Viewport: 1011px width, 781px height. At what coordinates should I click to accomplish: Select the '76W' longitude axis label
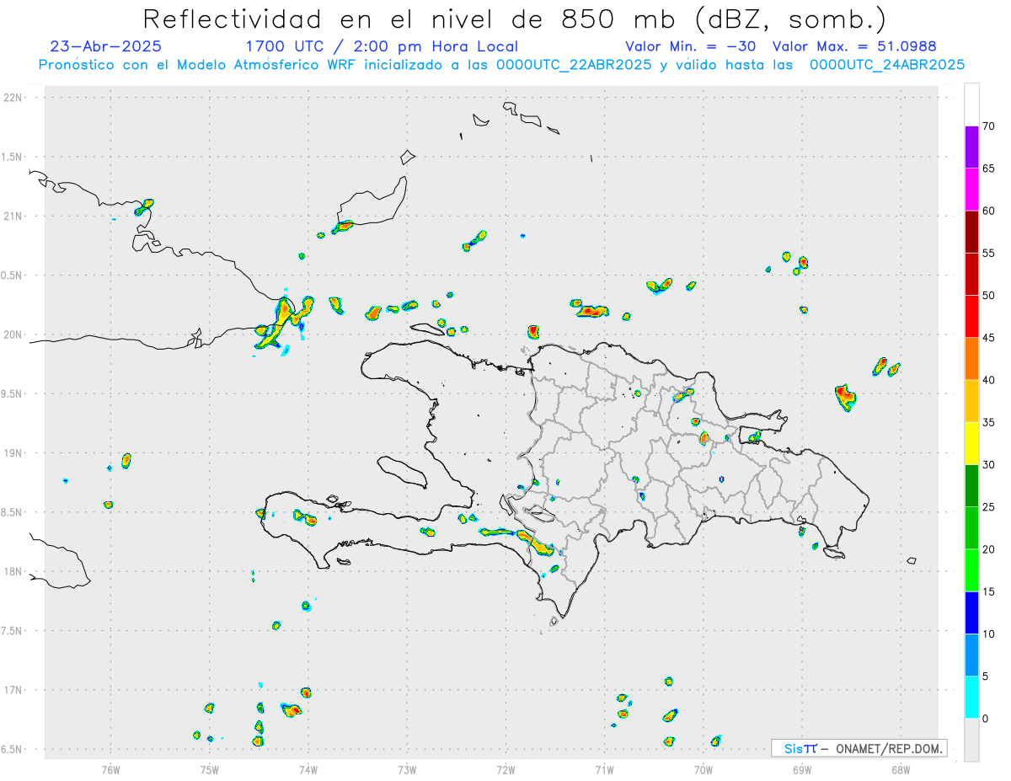pyautogui.click(x=110, y=768)
